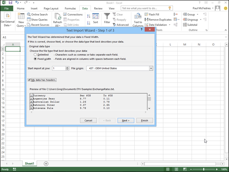Expand the File origin dropdown
Viewport: 229px width, 172px height.
(151, 68)
